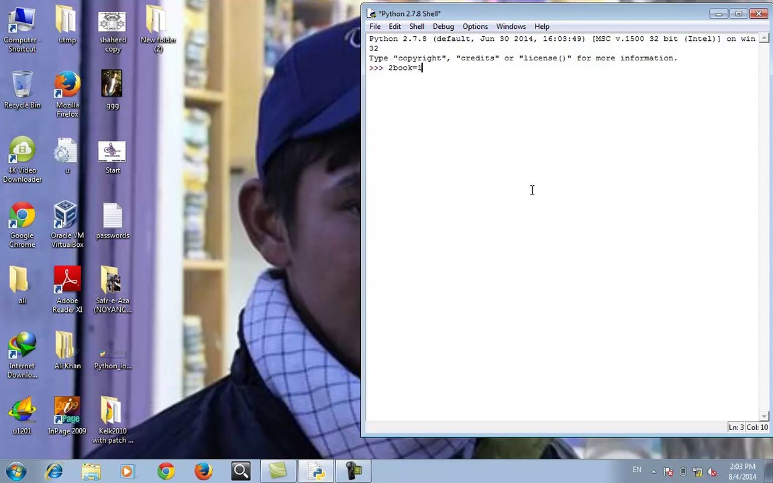Open the Shell menu
The height and width of the screenshot is (483, 773).
tap(417, 27)
